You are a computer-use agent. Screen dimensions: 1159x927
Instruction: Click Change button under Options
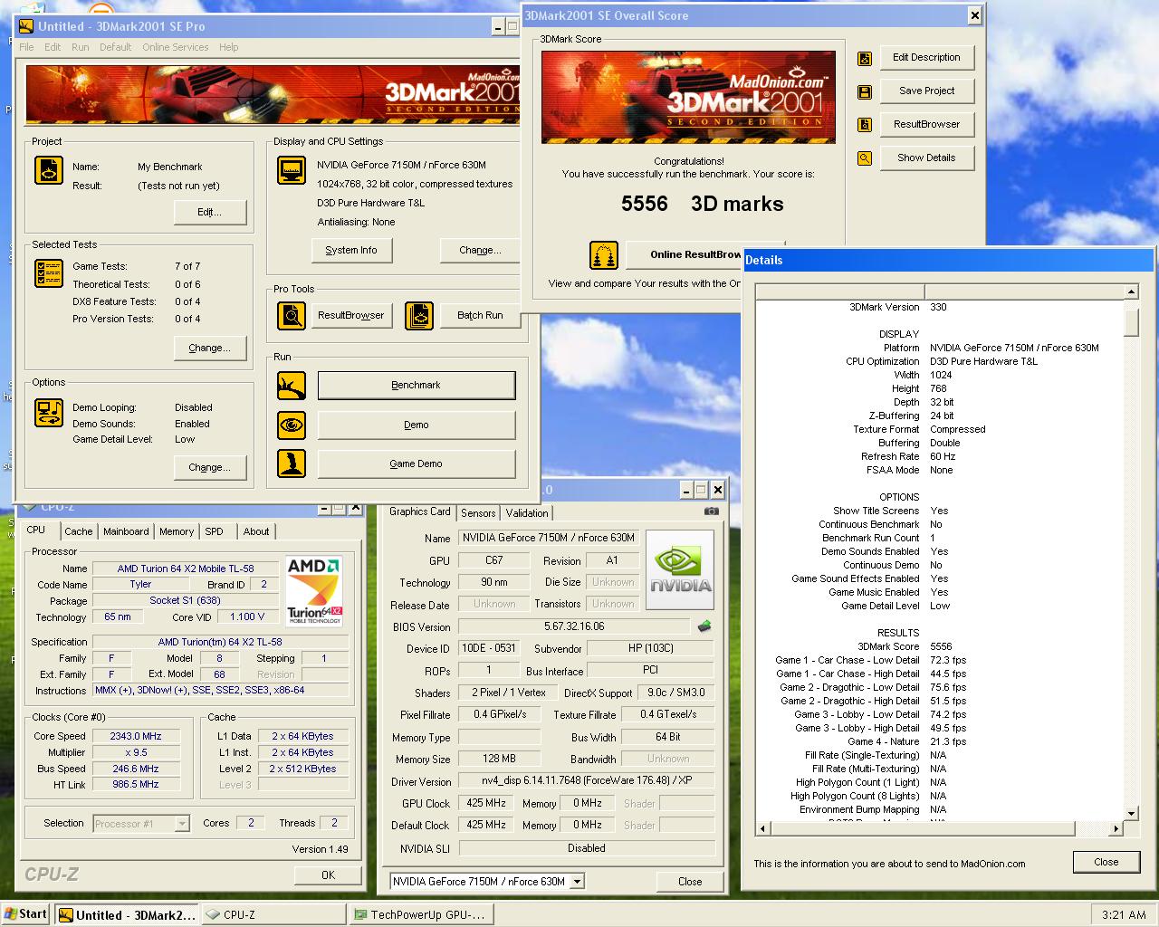(x=210, y=467)
